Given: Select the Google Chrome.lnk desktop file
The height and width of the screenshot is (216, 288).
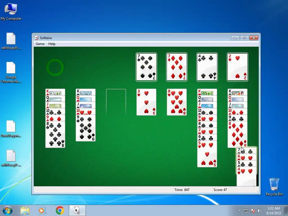Looking at the screenshot, I should [11, 72].
